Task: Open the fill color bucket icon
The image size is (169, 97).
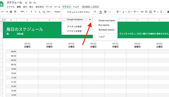Action: point(101,12)
